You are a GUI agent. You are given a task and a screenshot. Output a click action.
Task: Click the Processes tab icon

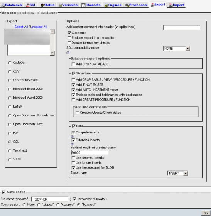click(127, 5)
